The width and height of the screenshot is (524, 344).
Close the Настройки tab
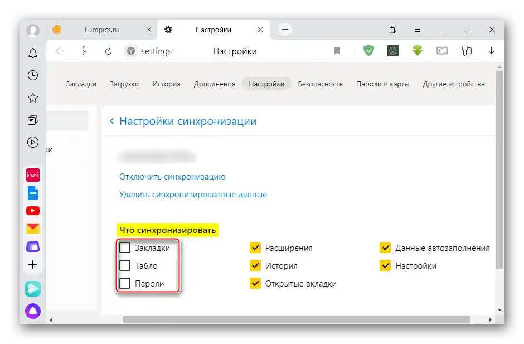[260, 30]
